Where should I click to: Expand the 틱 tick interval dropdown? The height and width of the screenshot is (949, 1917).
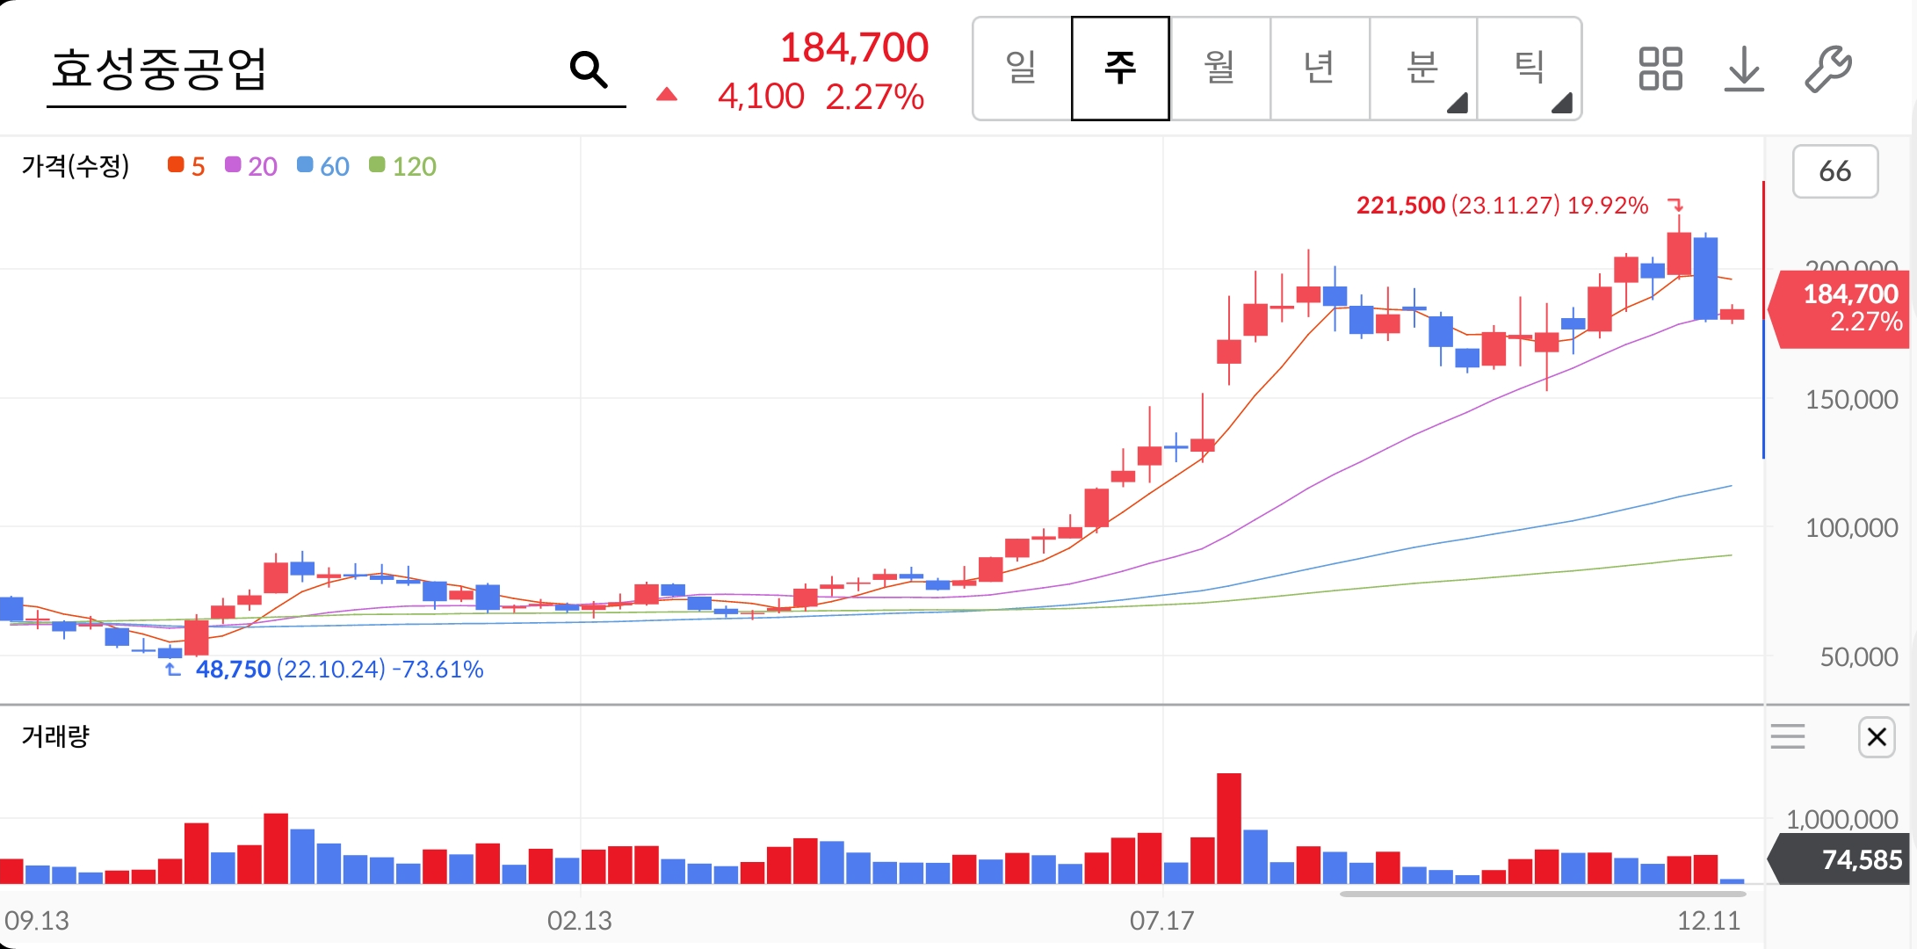coord(1530,69)
